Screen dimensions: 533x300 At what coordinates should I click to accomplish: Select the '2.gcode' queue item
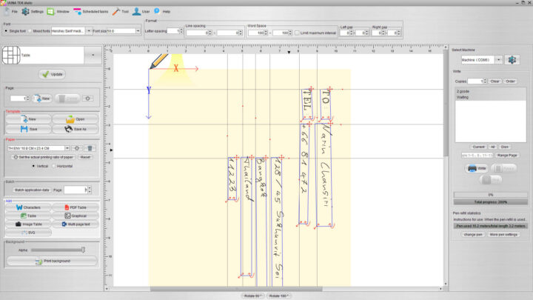491,91
